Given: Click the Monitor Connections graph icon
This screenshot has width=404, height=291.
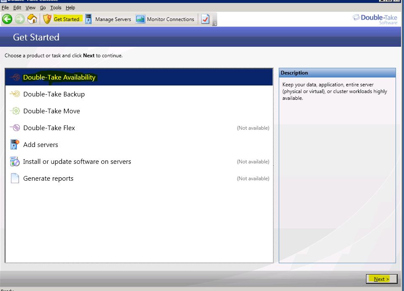Looking at the screenshot, I should (x=140, y=19).
